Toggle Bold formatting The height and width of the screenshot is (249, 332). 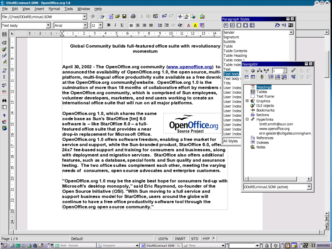point(109,25)
